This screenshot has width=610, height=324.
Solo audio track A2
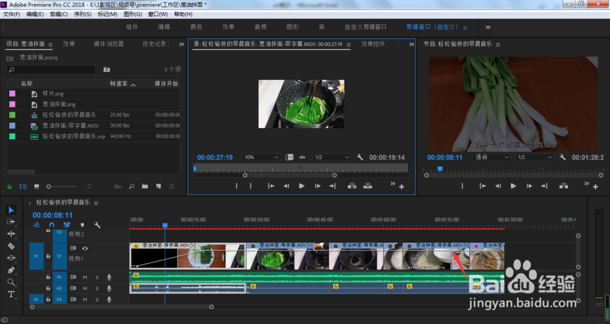[97, 288]
